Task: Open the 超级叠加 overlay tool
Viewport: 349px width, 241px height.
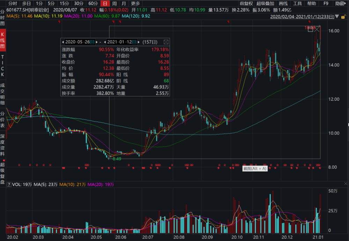Action: (265, 3)
